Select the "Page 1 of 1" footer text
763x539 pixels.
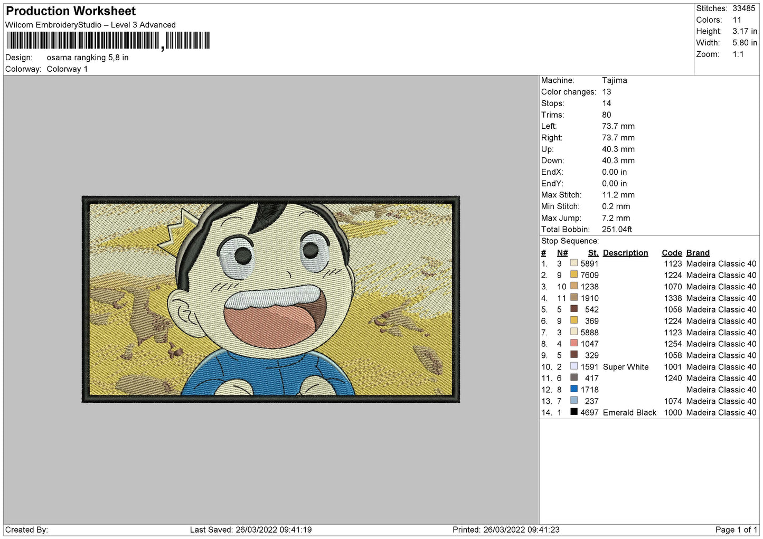[x=736, y=529]
